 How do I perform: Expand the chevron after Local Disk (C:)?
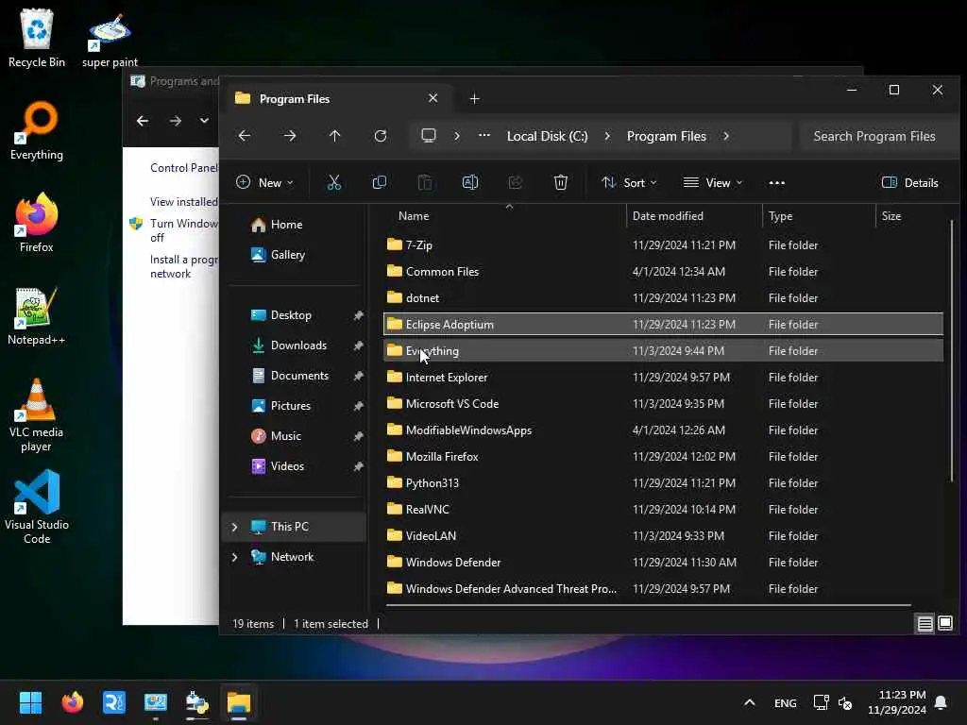click(x=607, y=136)
